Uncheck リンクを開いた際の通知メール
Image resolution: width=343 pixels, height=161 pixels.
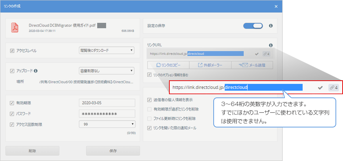(x=149, y=128)
